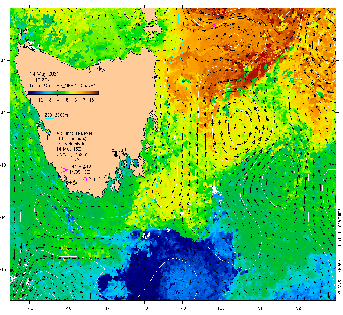343x315 pixels.
Task: Click the magenta Argo 1 circle in legend
Action: (85, 179)
